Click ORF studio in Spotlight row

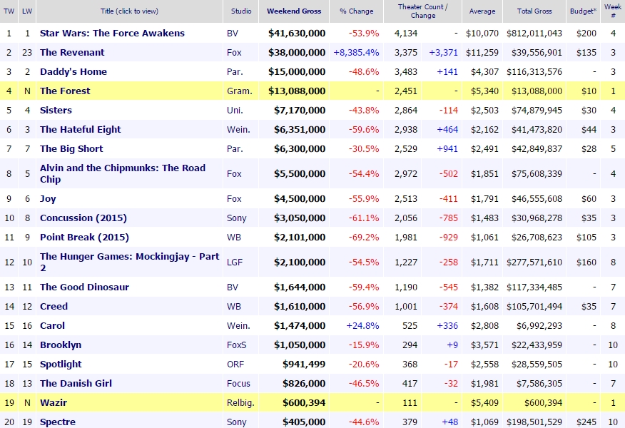tap(235, 365)
